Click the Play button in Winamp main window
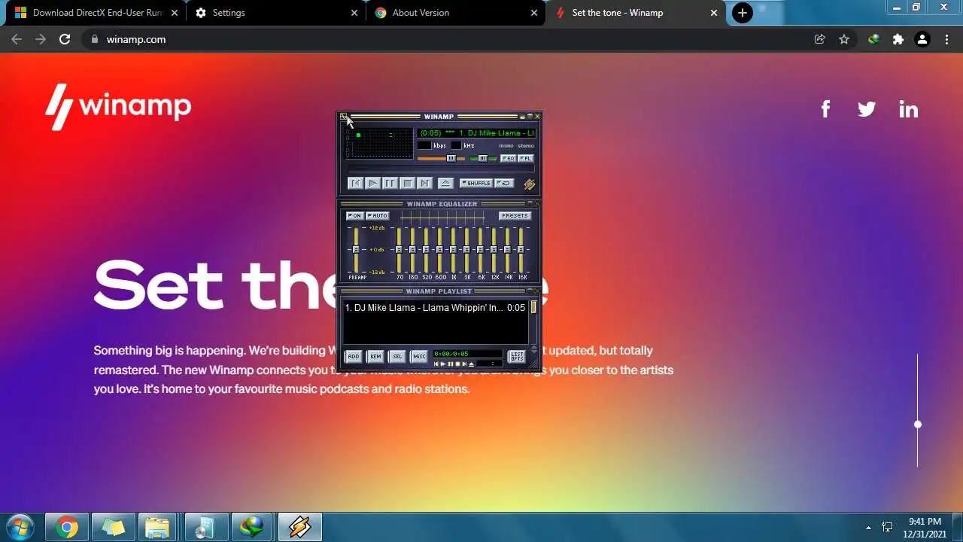Screen dimensions: 963x542 [373, 183]
